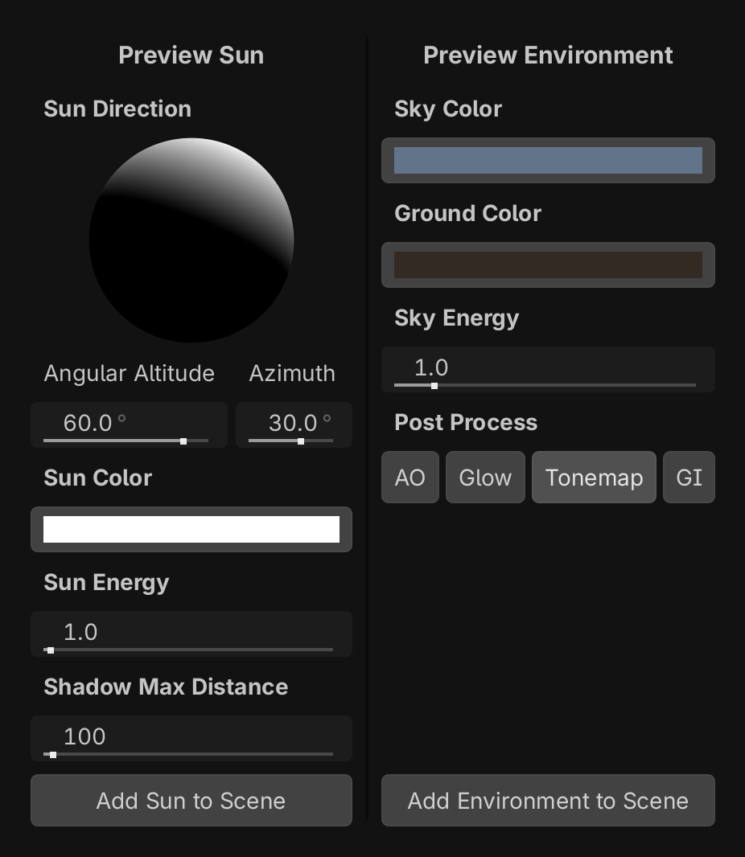Click the Sun Energy slider handle
Image resolution: width=745 pixels, height=857 pixels.
51,650
